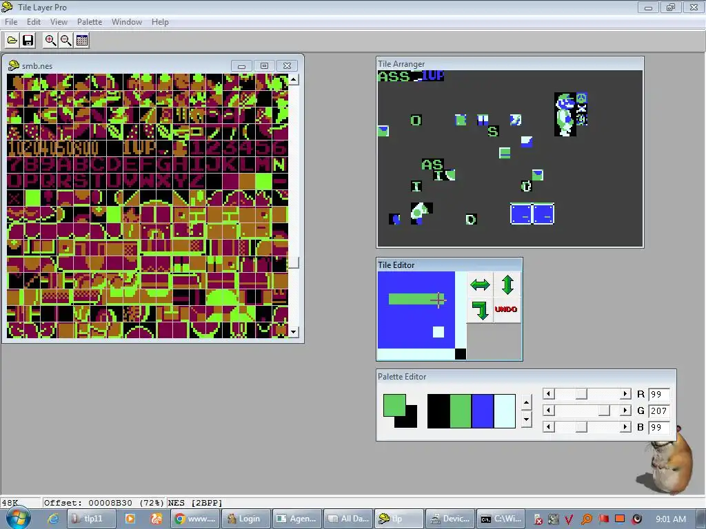This screenshot has width=706, height=529.
Task: Click the G slider thumb
Action: click(604, 411)
